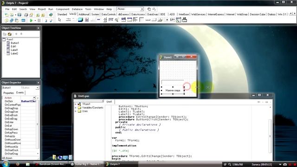Open the desktop layout <None> dropdown
Screen dimensions: 297x167
click(x=142, y=9)
